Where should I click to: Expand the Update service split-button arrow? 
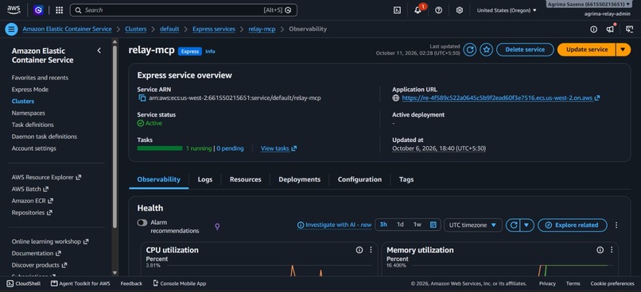[x=623, y=50]
